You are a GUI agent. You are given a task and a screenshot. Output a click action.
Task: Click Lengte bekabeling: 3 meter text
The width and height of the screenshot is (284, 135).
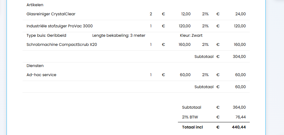point(119,35)
